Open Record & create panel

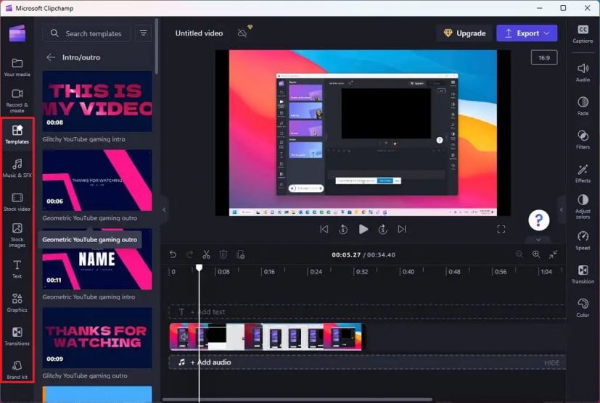[x=17, y=101]
